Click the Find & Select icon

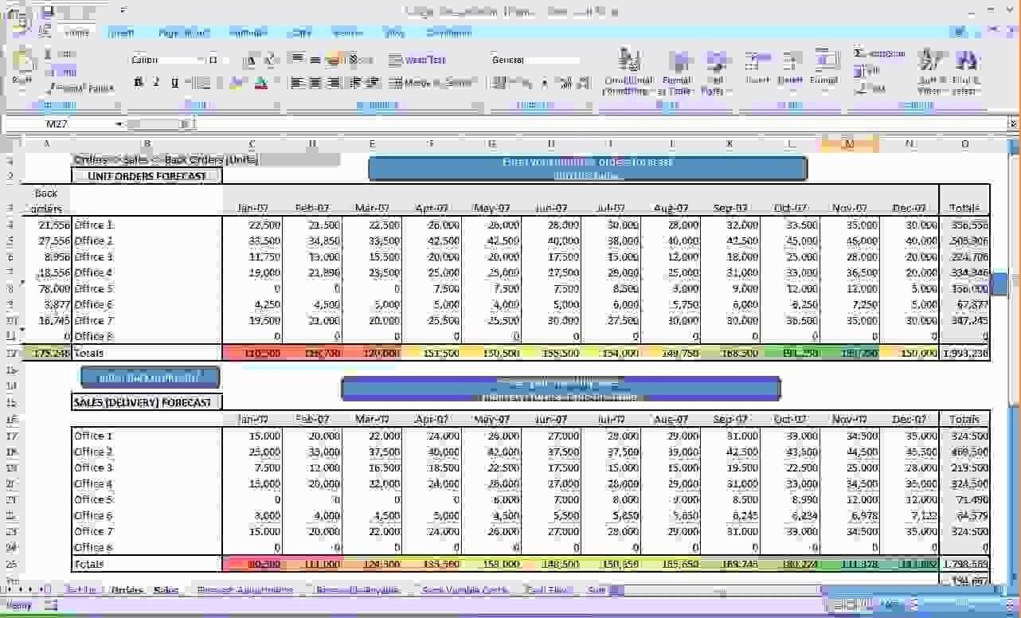coord(966,70)
